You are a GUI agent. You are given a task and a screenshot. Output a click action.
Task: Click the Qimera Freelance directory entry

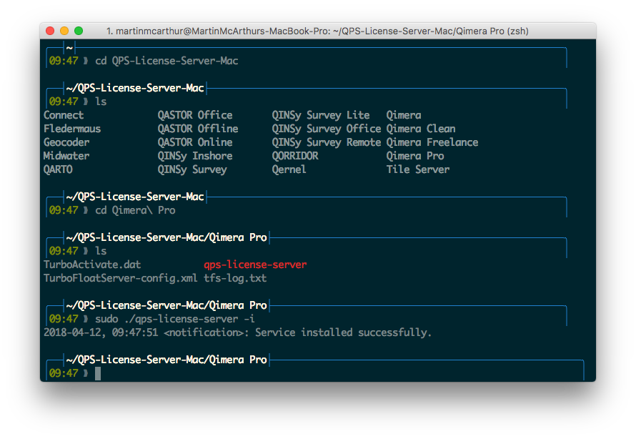pos(432,142)
